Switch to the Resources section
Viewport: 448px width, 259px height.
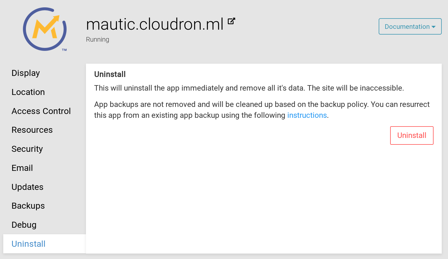(32, 130)
